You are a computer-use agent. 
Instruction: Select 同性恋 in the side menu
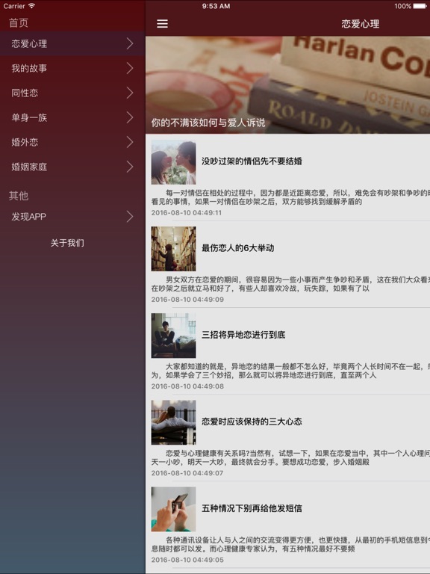tap(72, 93)
